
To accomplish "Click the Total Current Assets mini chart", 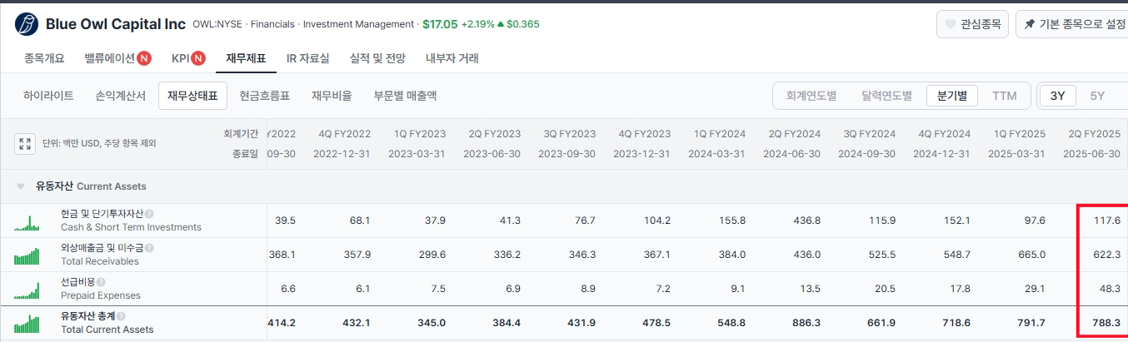I will click(27, 323).
